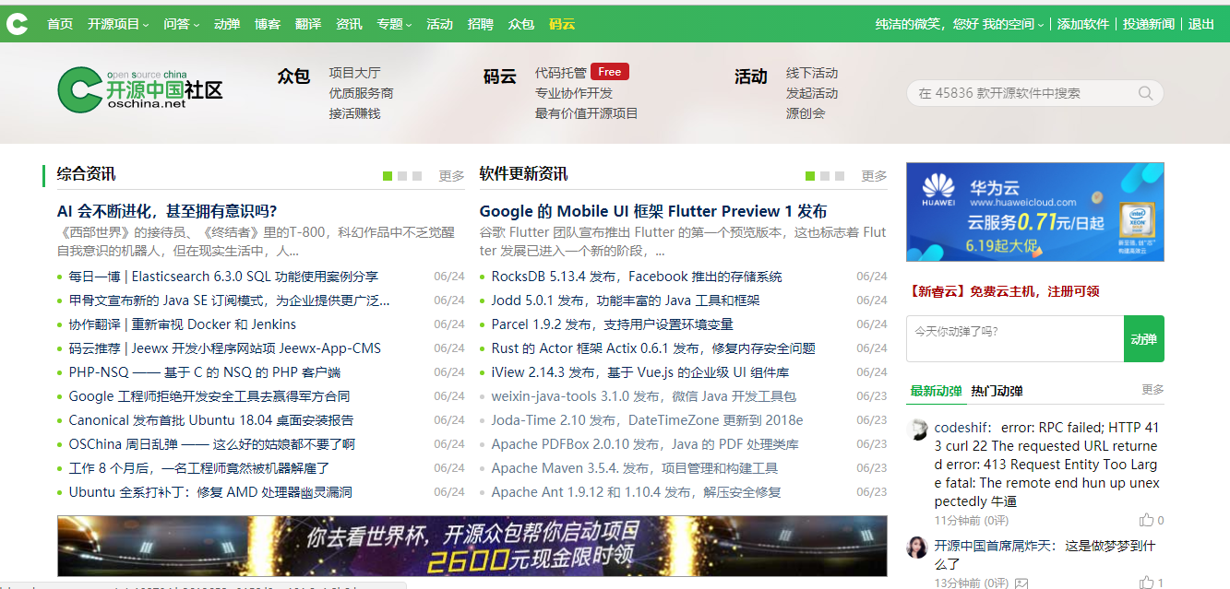Open 接活赚钱 link
Screen dimensions: 1230x589
click(x=354, y=113)
